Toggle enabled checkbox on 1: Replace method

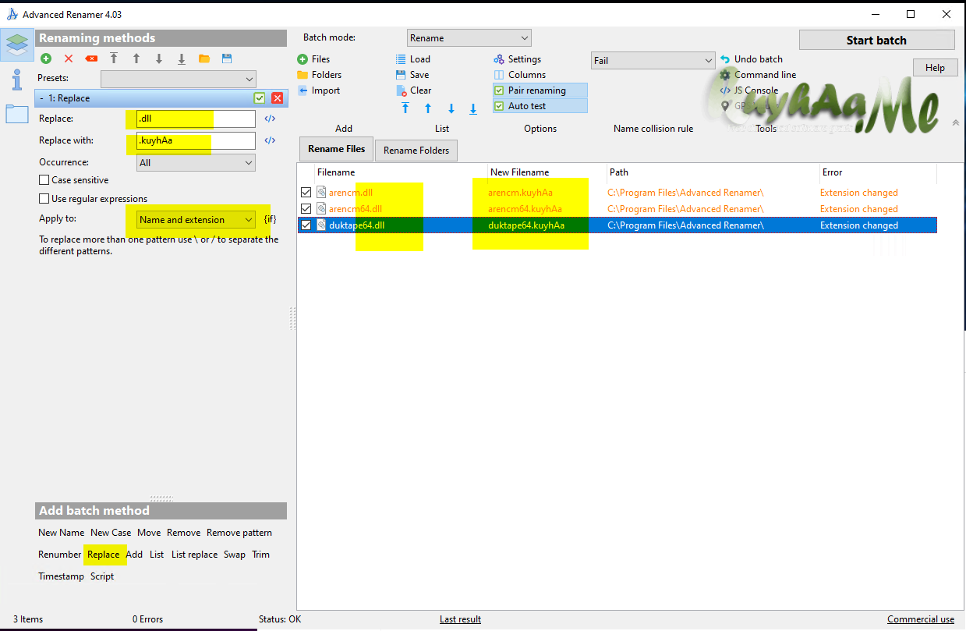(260, 98)
